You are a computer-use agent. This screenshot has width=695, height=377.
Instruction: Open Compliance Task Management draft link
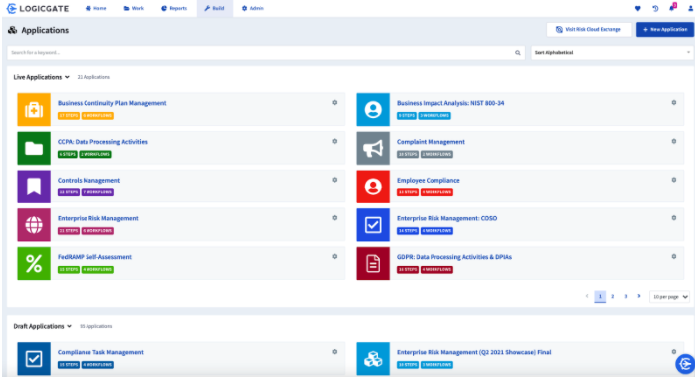pyautogui.click(x=100, y=352)
